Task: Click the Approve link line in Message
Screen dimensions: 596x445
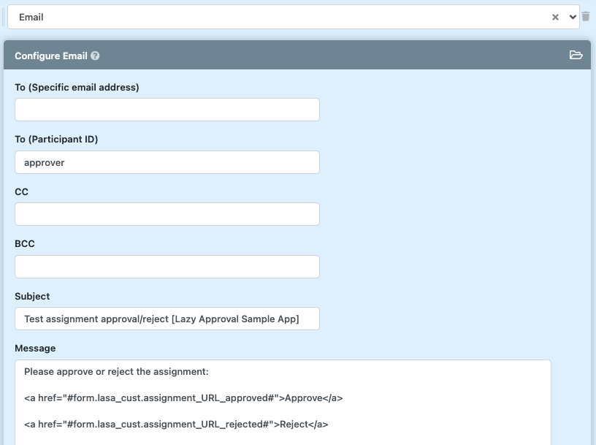Action: (x=183, y=398)
